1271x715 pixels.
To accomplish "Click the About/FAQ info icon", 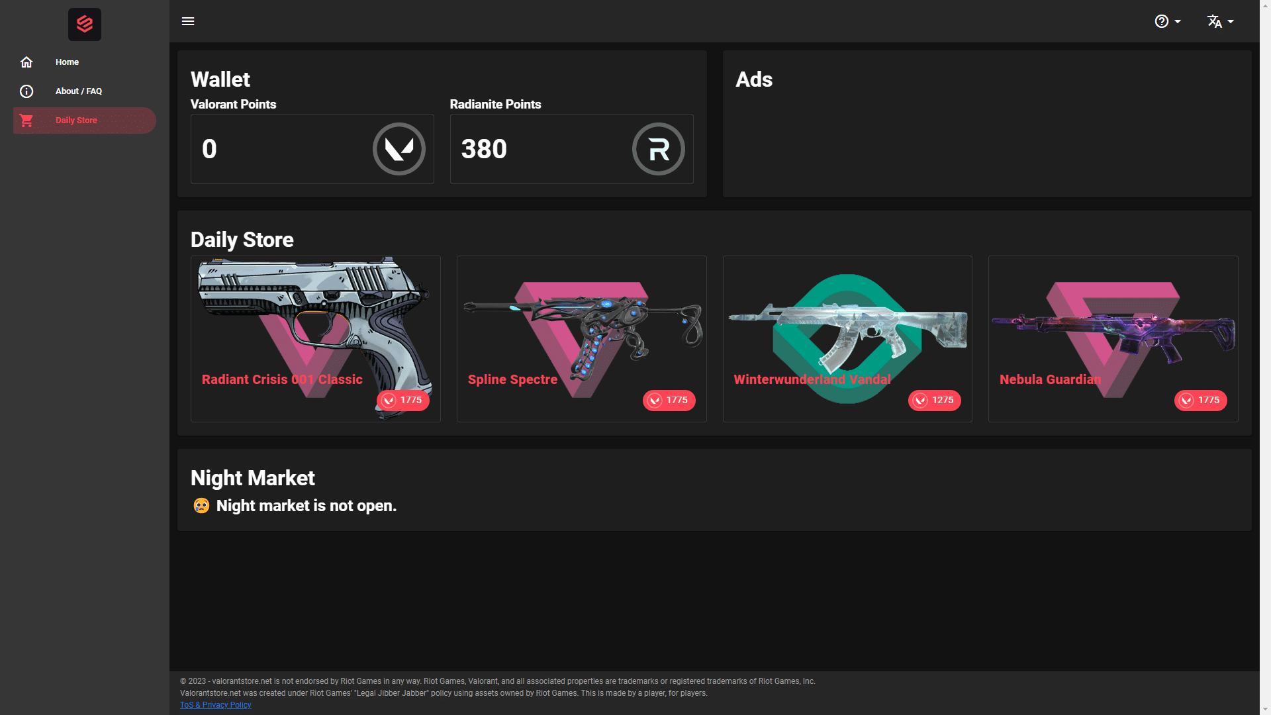I will pos(26,91).
